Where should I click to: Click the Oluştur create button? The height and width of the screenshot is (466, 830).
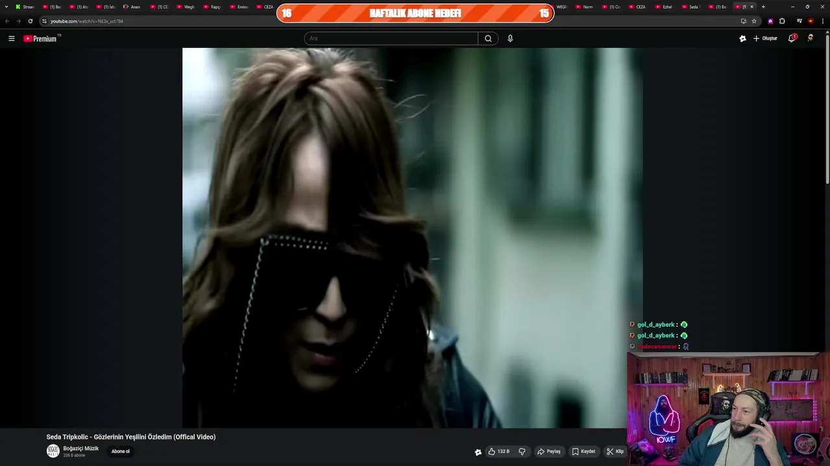(x=765, y=38)
